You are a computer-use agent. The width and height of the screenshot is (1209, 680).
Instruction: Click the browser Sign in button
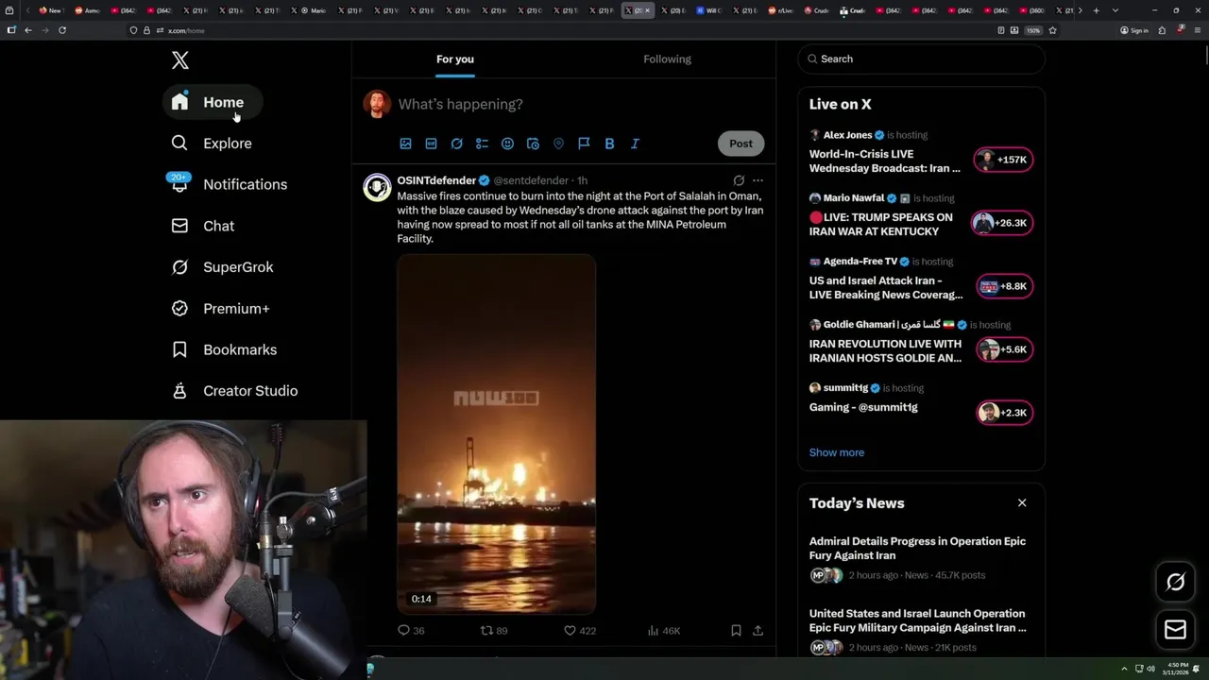[1134, 30]
